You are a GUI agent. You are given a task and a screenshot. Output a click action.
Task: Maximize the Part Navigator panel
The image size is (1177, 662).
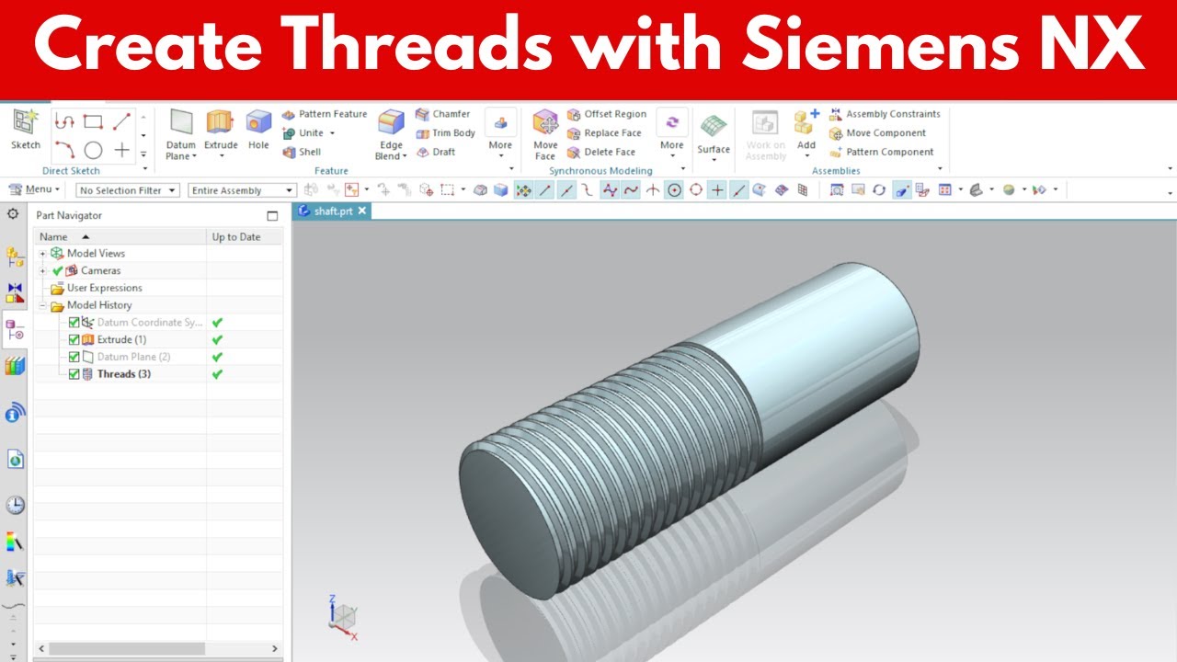coord(272,216)
